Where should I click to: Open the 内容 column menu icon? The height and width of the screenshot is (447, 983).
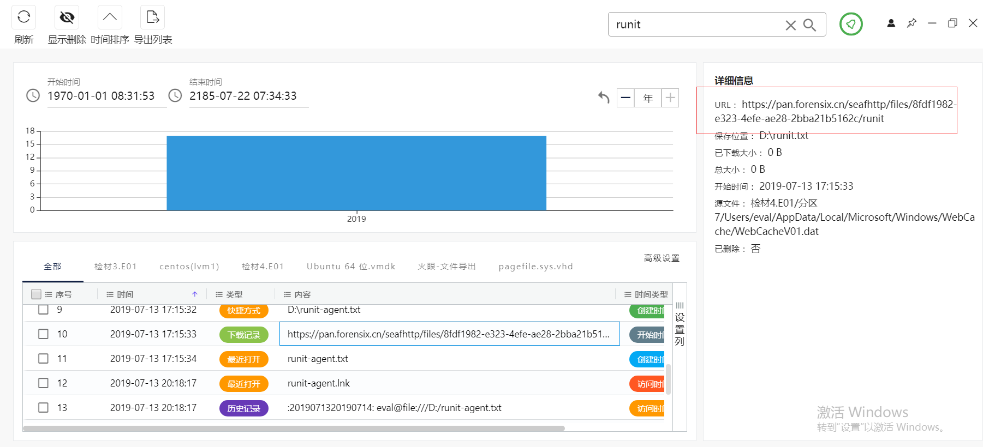288,294
